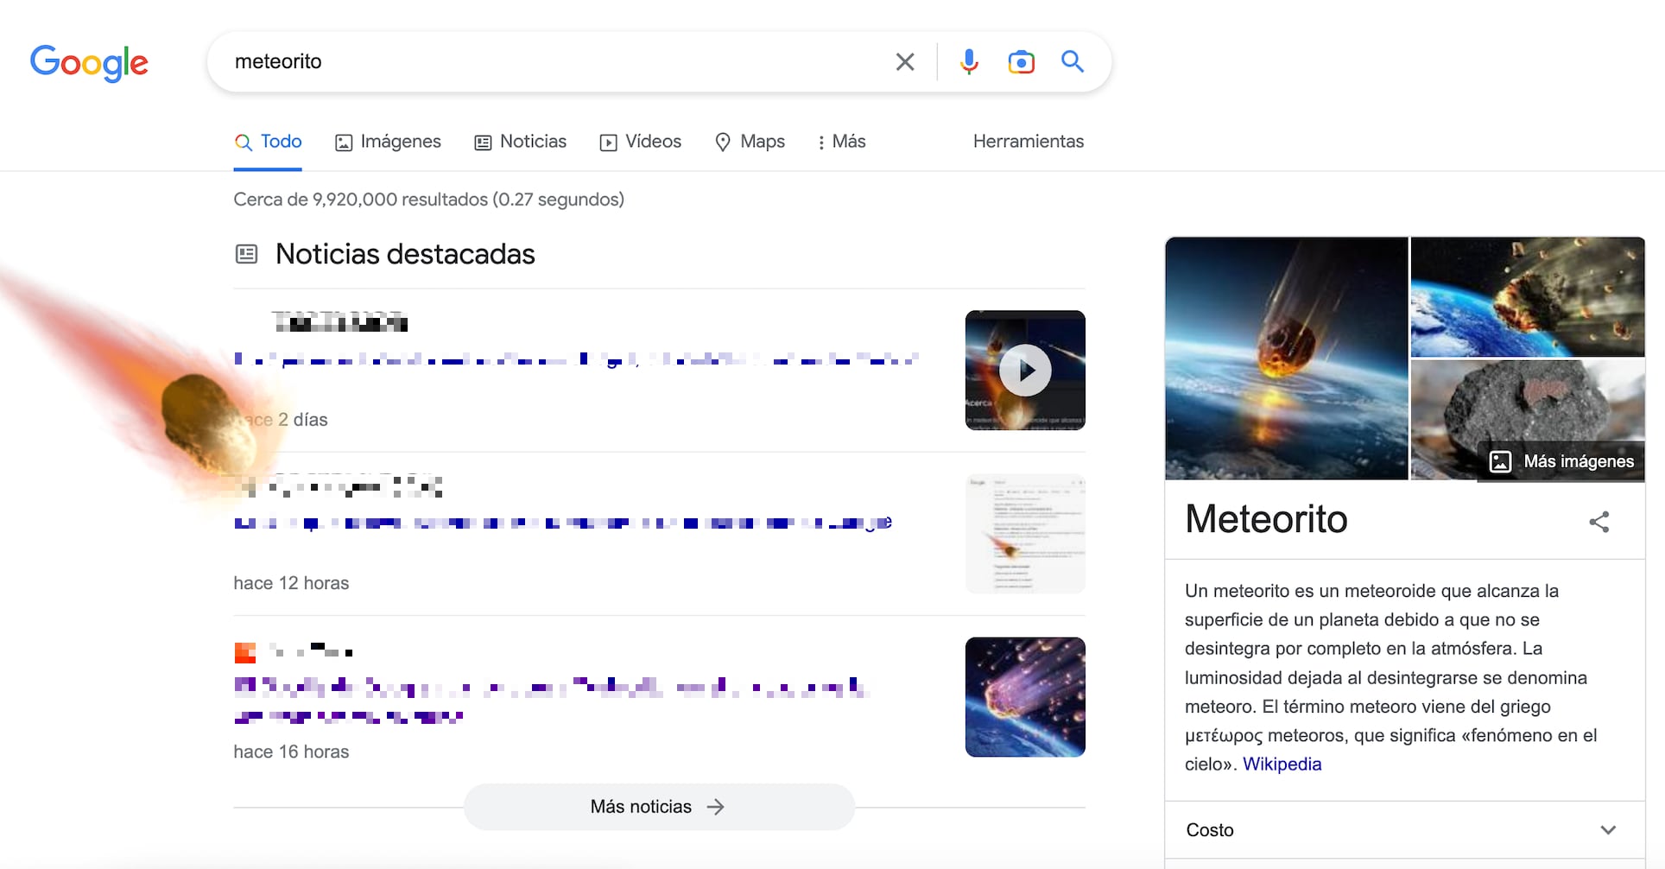Click the blue magnifier search icon

[x=1073, y=62]
